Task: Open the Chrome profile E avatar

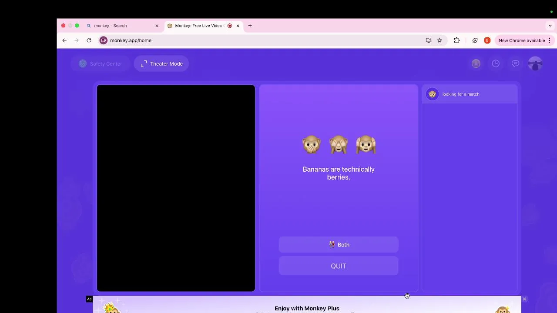Action: 487,40
